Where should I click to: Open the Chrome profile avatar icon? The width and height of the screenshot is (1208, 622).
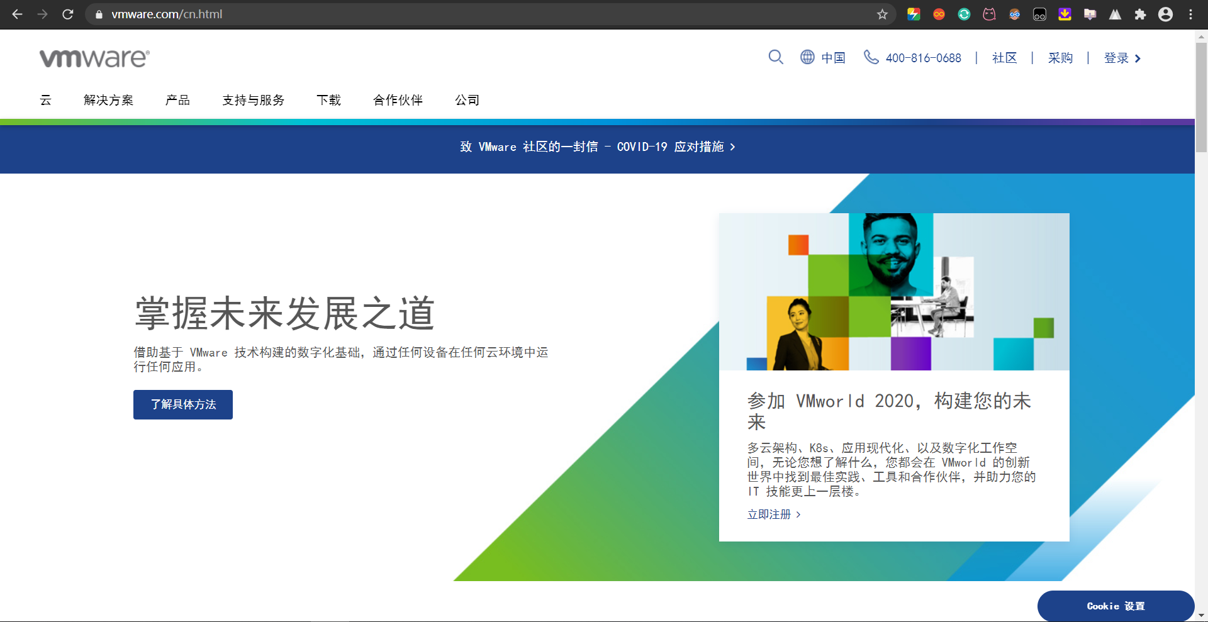1166,14
